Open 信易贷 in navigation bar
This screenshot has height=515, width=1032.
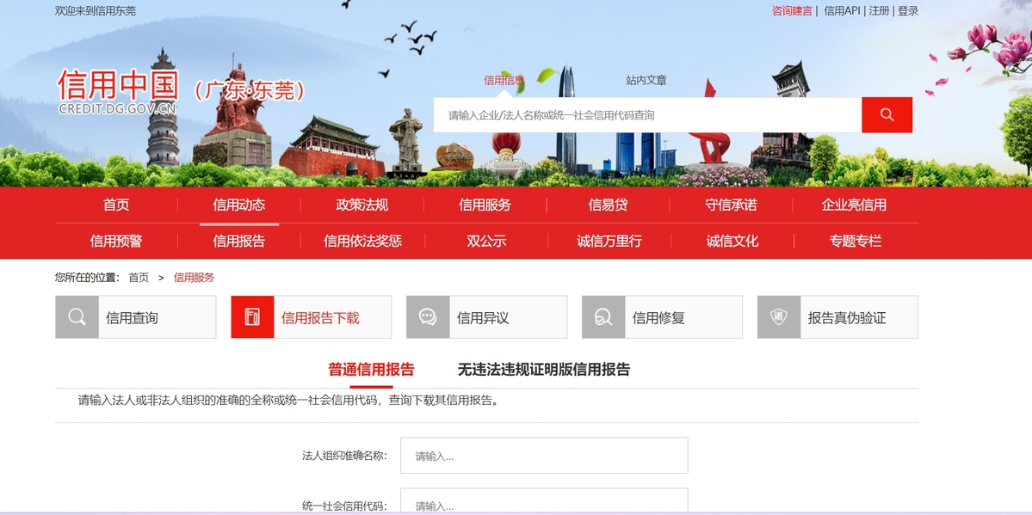[608, 205]
